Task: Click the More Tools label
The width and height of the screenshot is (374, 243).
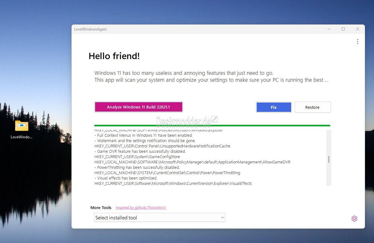Action: pos(101,208)
